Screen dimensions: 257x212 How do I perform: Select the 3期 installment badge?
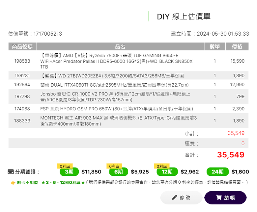tap(69, 172)
